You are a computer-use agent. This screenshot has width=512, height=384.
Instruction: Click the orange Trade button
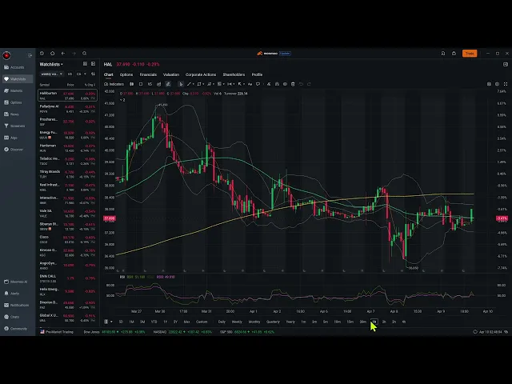pos(470,54)
